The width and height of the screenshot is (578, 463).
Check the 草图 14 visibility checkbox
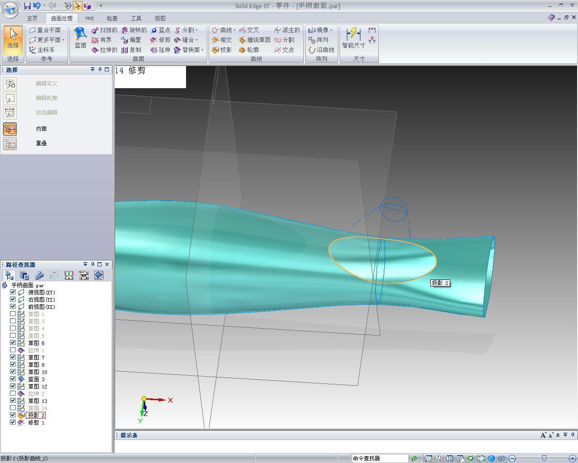pyautogui.click(x=13, y=408)
